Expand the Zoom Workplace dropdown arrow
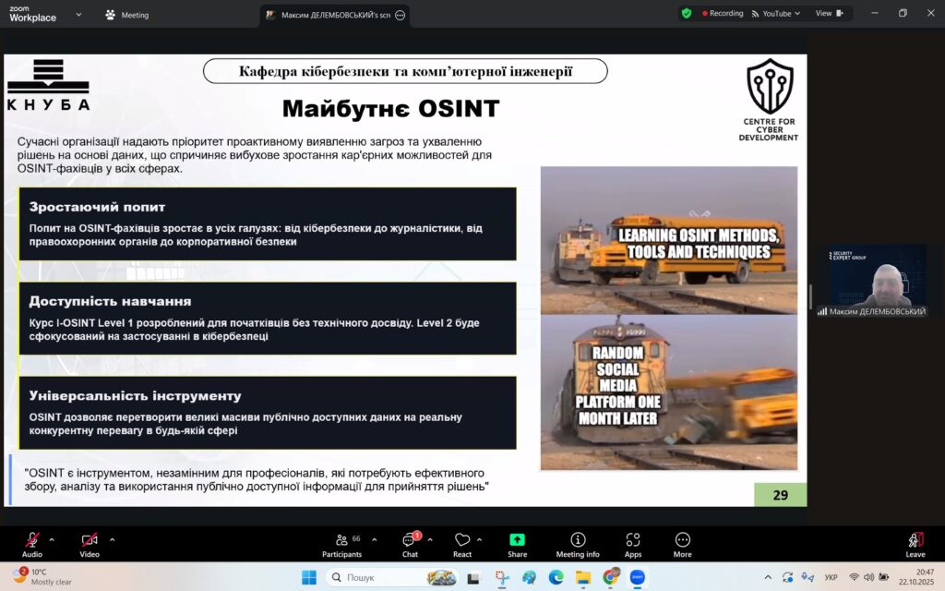This screenshot has height=591, width=945. (78, 15)
